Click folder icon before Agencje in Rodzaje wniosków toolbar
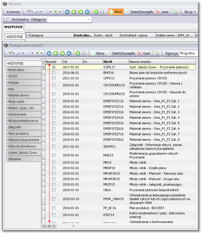Image resolution: width=202 pixels, height=234 pixels. pyautogui.click(x=157, y=53)
